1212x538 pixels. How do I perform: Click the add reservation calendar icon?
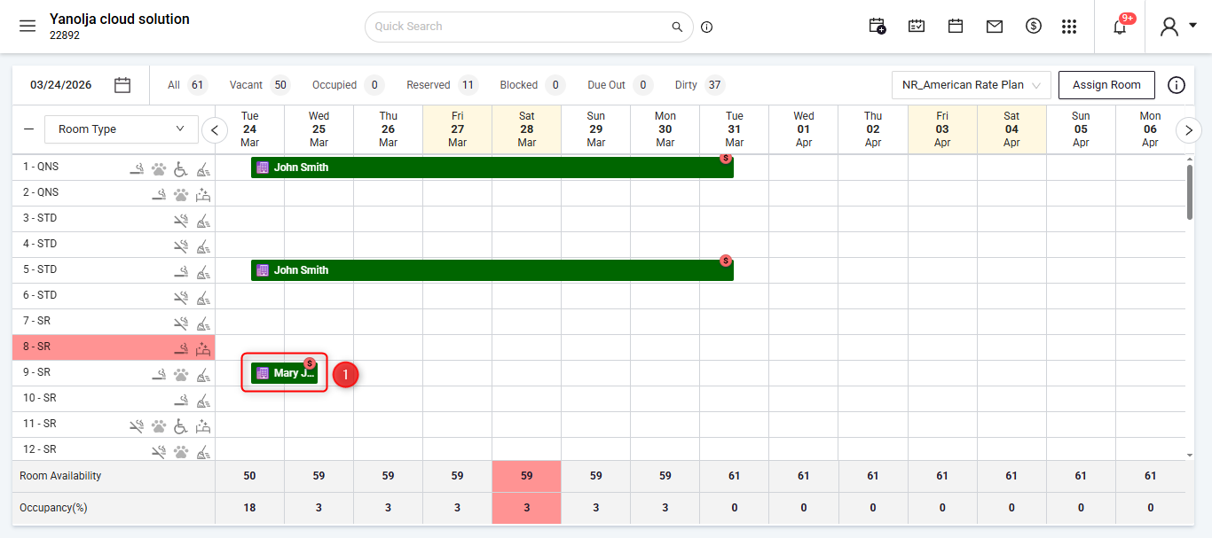877,27
